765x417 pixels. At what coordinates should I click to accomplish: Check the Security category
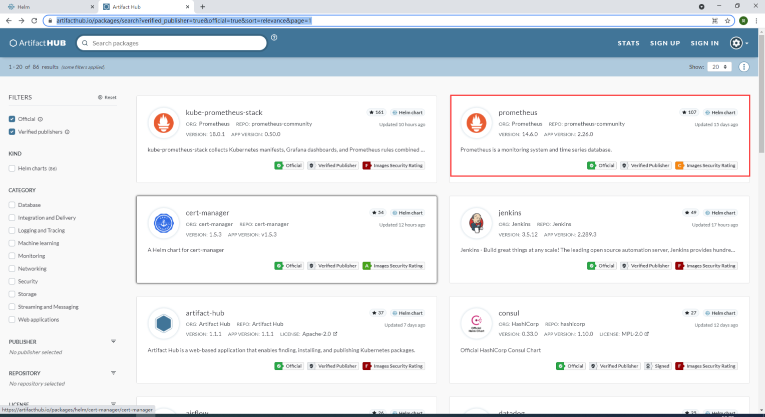click(12, 281)
